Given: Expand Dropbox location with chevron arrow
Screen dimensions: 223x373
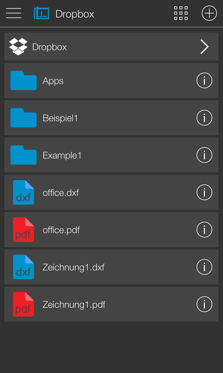Looking at the screenshot, I should point(204,47).
